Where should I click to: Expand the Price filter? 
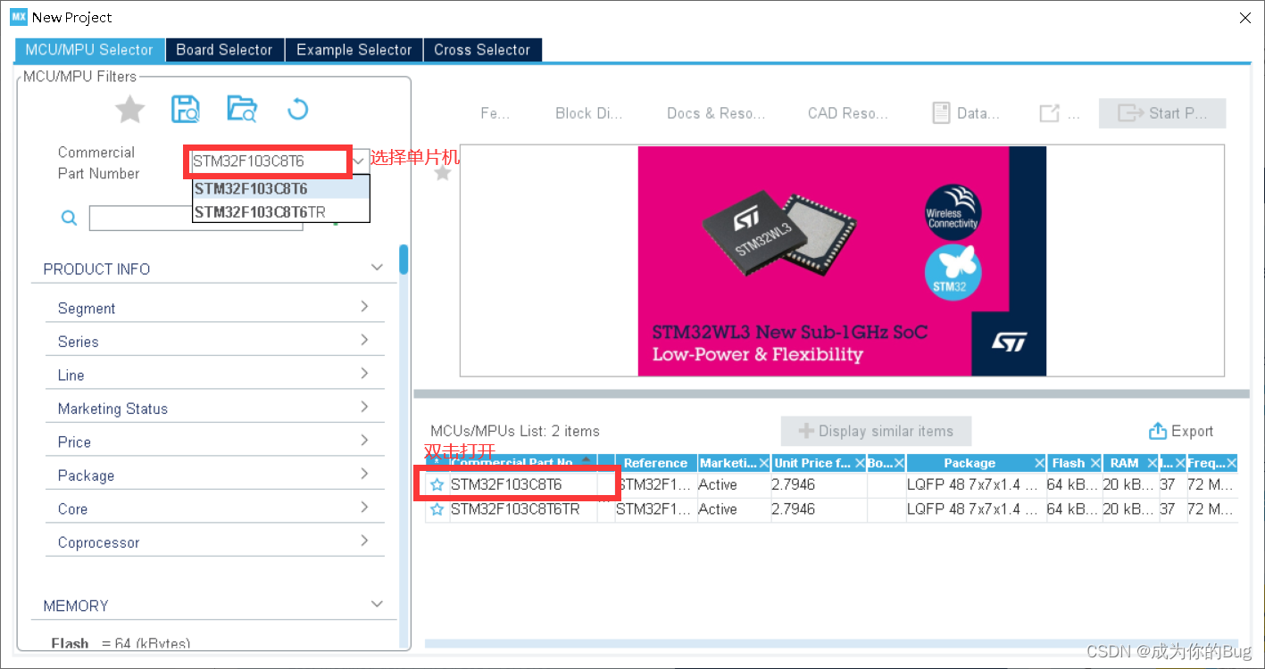364,441
